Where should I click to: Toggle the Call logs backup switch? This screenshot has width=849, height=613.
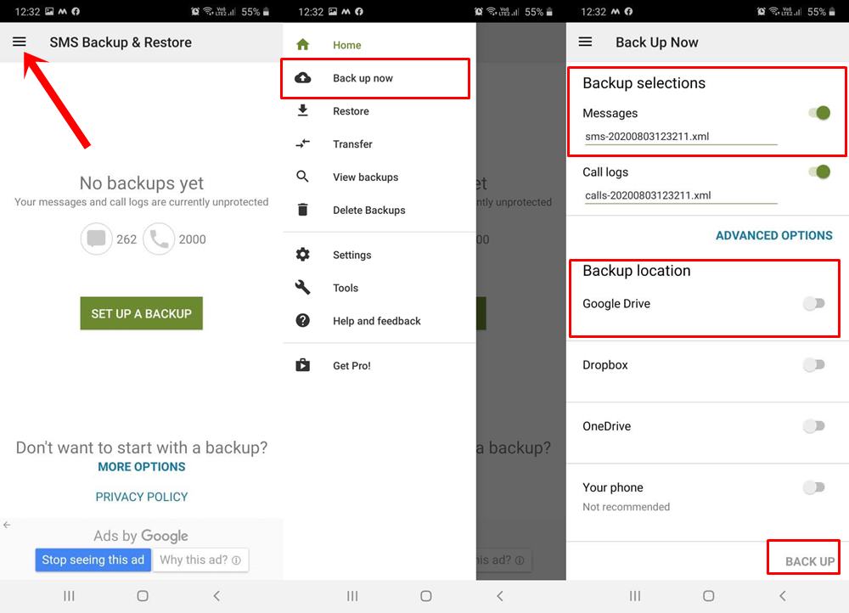[818, 172]
